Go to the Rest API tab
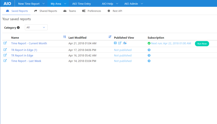217x124 pixels. coord(115,11)
